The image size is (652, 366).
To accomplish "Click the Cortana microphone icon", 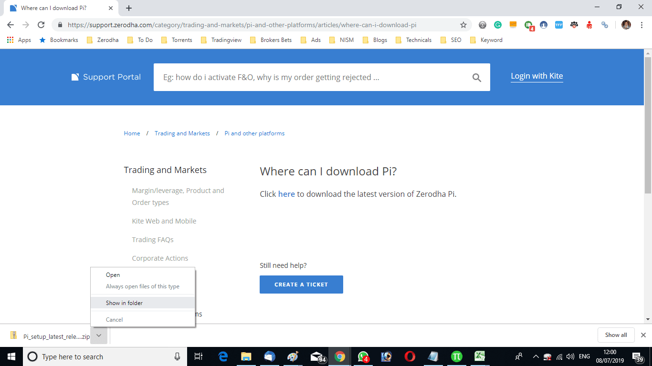I will (177, 356).
